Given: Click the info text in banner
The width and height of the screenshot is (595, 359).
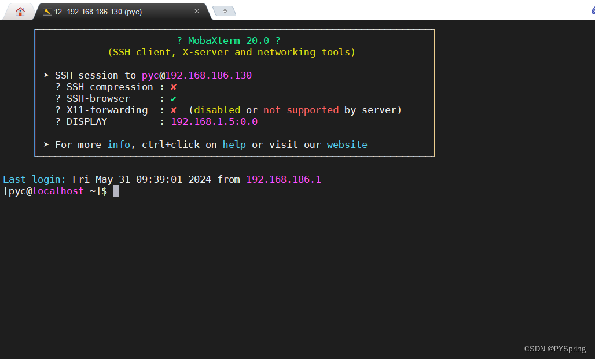Looking at the screenshot, I should pos(119,145).
